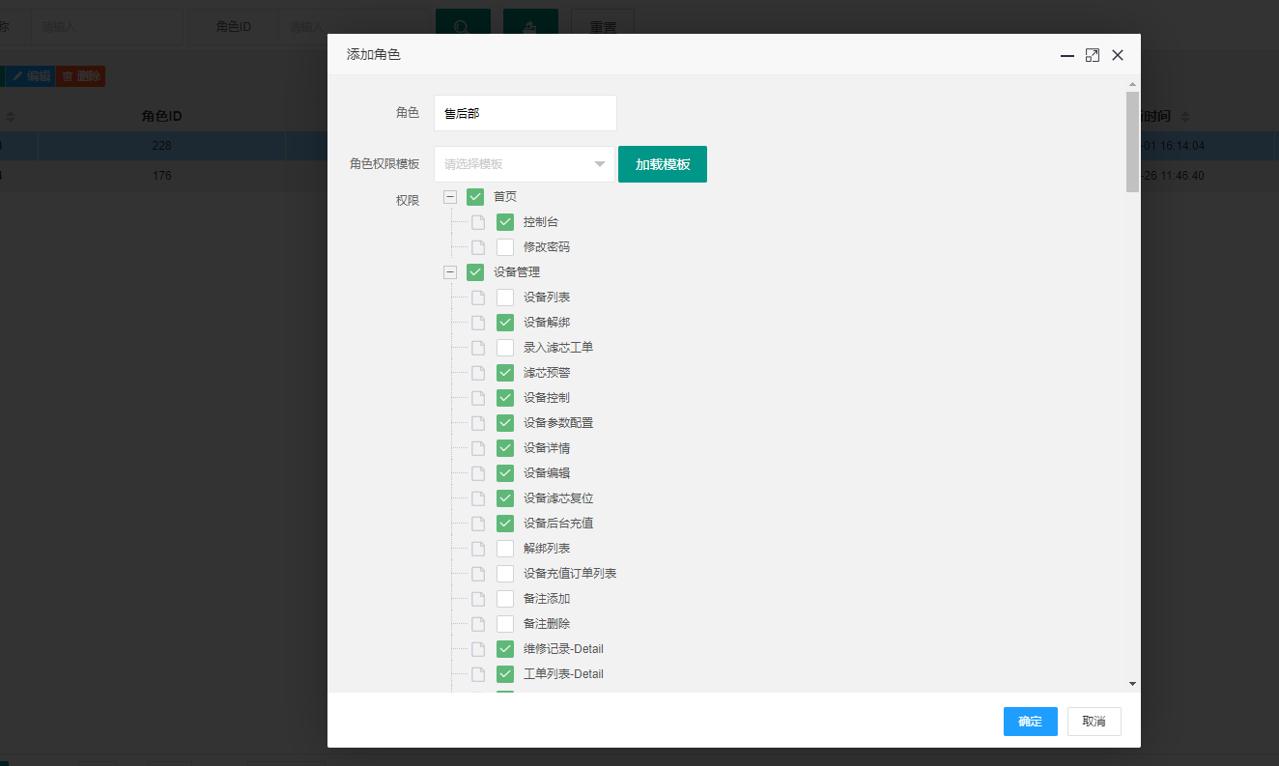Check the 设备充值订单列表 checkbox
Screen dimensions: 1279x766
click(505, 574)
